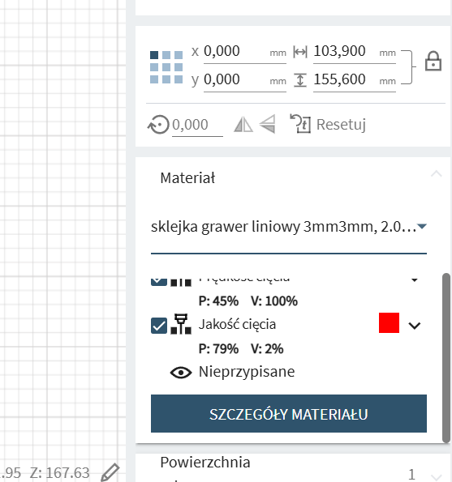This screenshot has height=482, width=452.
Task: Flip object vertically with mirror icon
Action: 267,124
